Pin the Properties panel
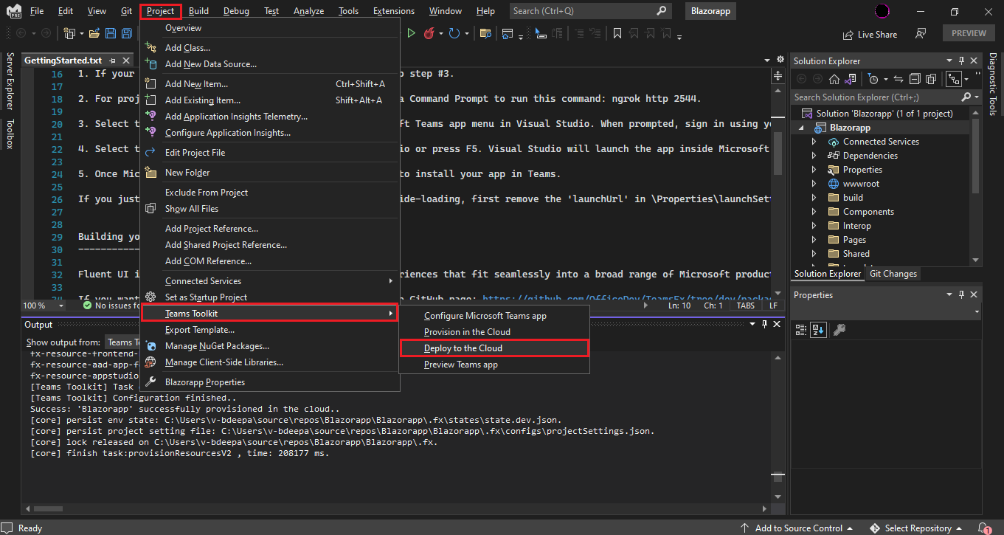The width and height of the screenshot is (1004, 535). point(963,295)
